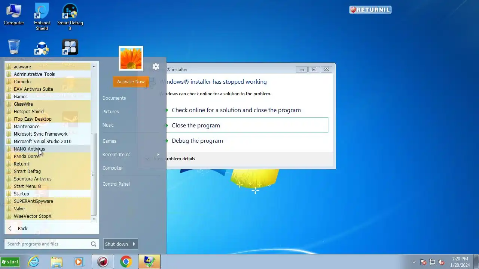This screenshot has width=479, height=269.
Task: Expand shut down options arrow
Action: pyautogui.click(x=134, y=244)
